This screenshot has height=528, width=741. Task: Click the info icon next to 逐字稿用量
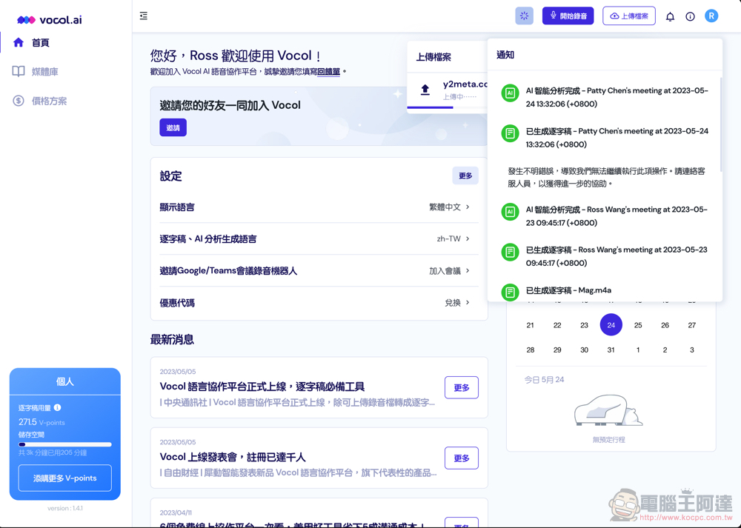(58, 407)
